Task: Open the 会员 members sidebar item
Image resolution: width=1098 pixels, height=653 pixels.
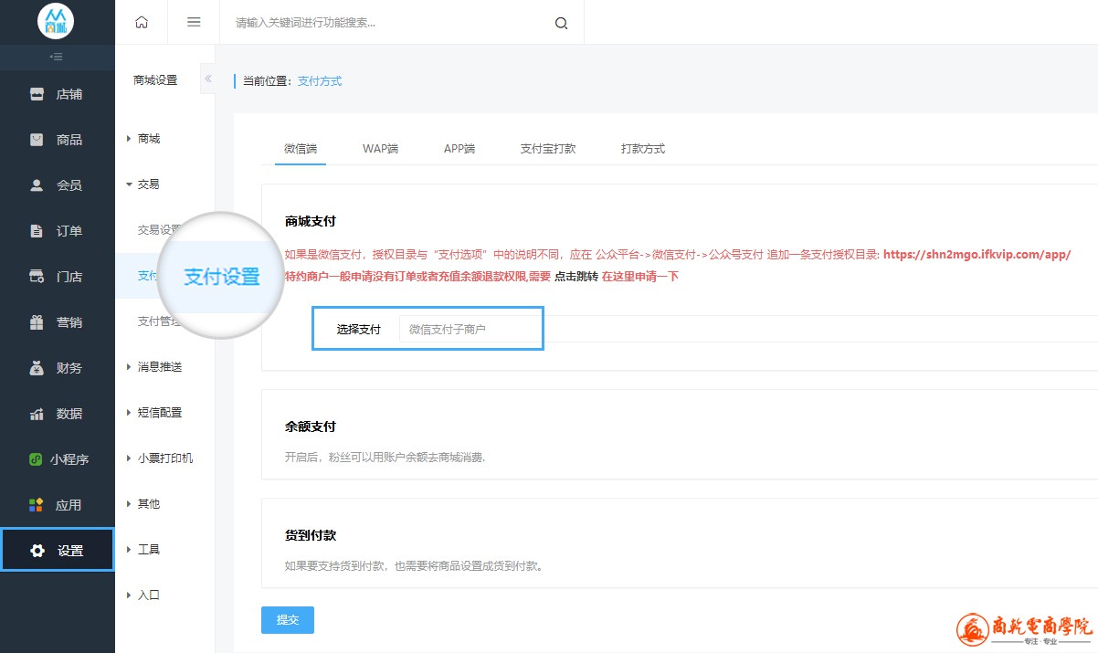Action: (58, 185)
